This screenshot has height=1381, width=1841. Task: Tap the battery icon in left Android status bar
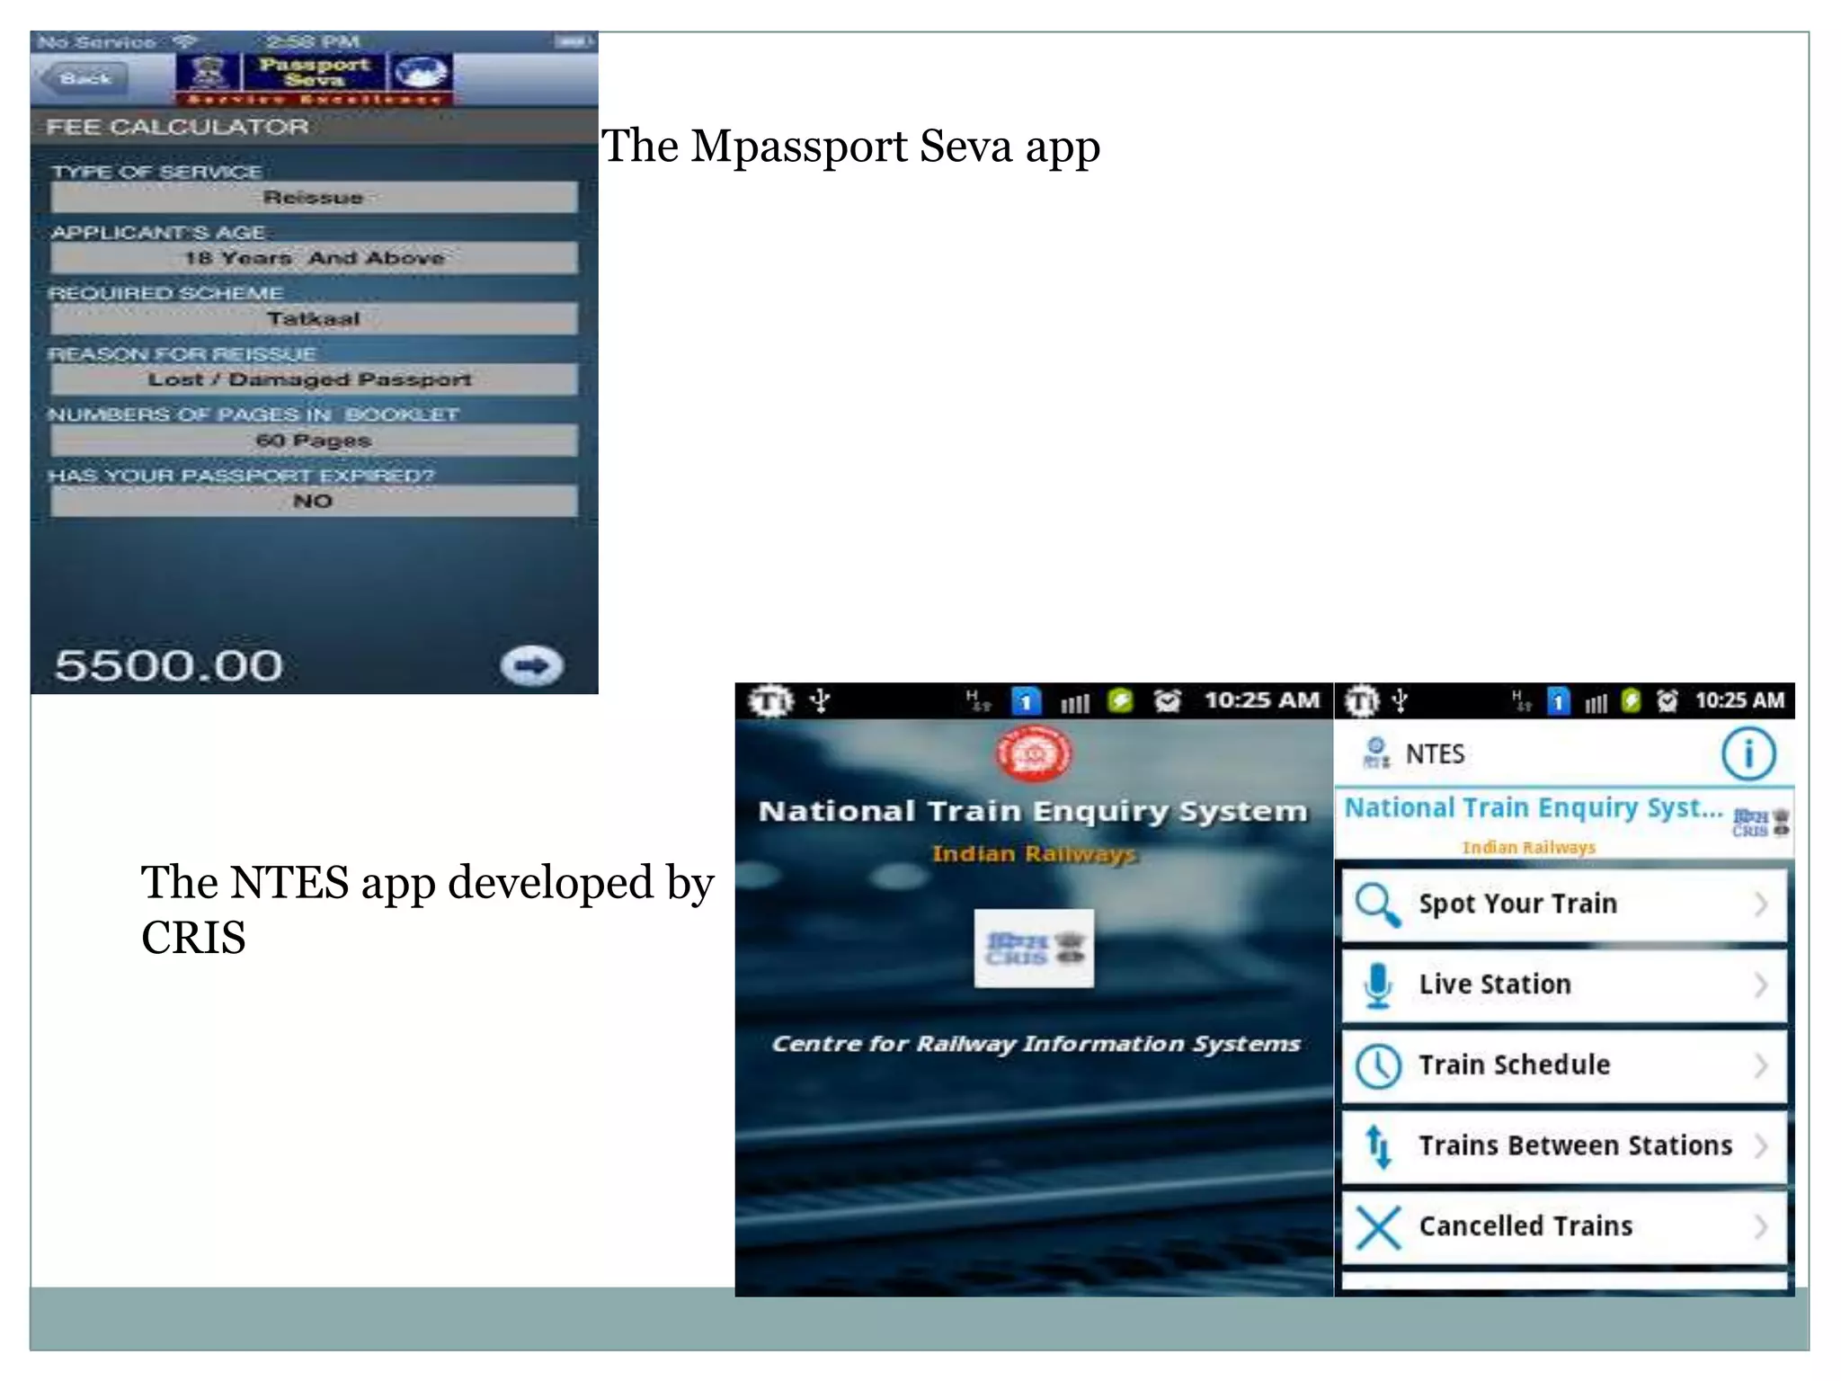coord(1120,700)
